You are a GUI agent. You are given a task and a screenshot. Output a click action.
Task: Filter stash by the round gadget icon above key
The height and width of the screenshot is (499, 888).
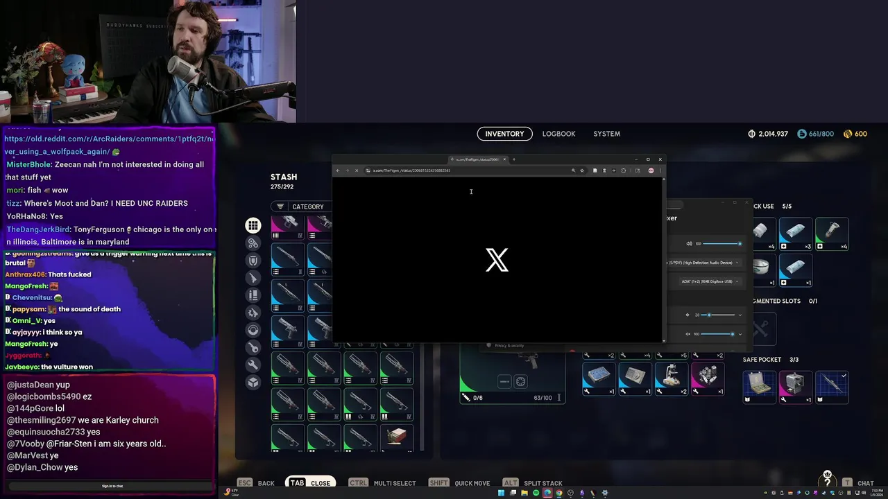(253, 330)
